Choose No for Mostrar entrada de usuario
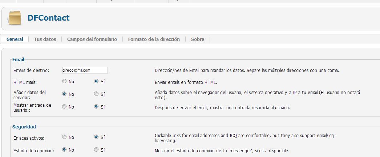The image size is (380, 157). click(64, 106)
